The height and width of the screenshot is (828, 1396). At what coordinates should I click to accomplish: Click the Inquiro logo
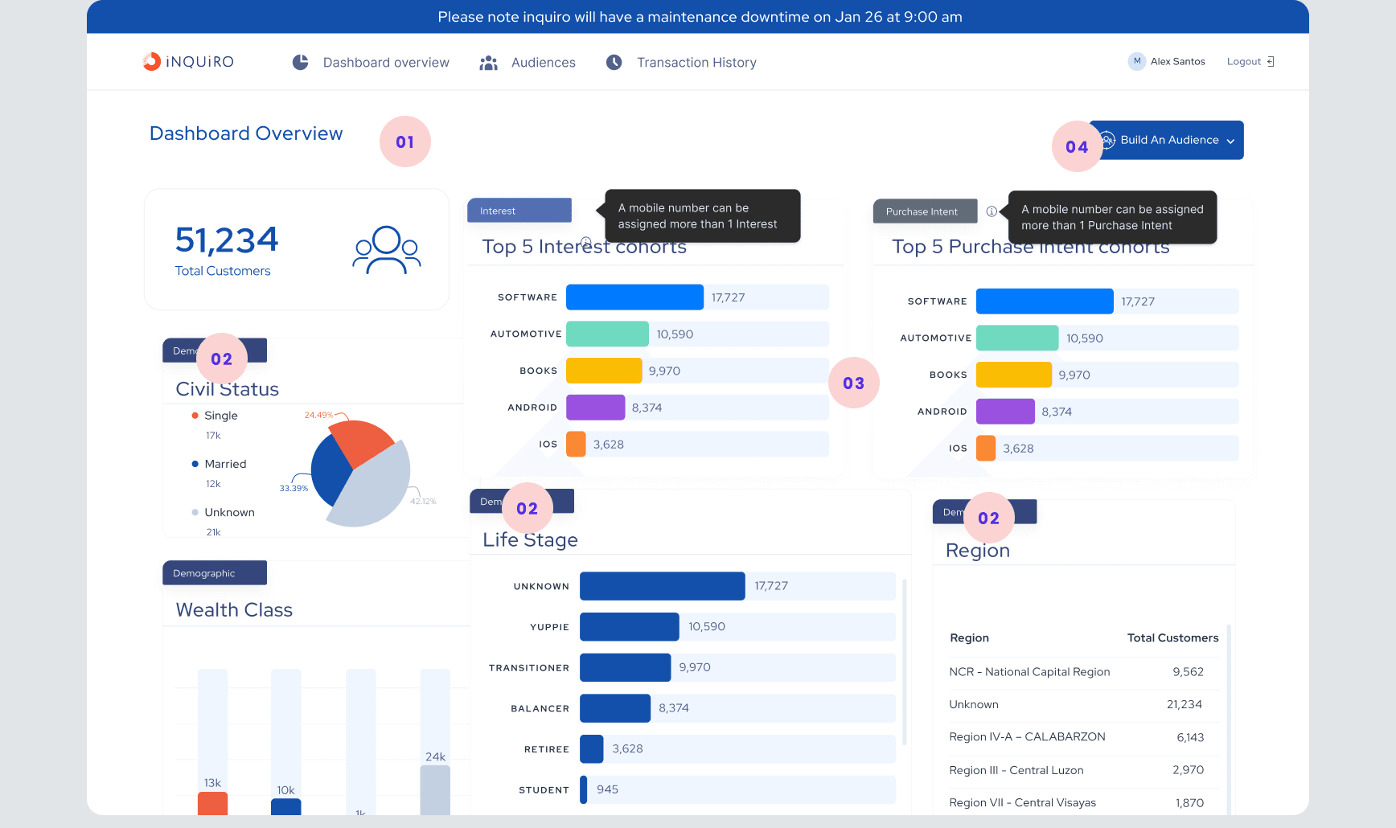coord(188,62)
